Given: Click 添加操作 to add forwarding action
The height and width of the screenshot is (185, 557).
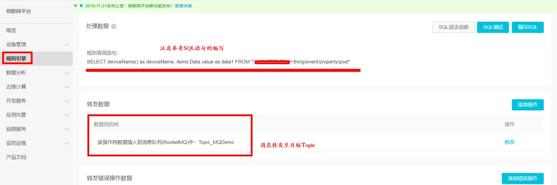Looking at the screenshot, I should click(528, 105).
